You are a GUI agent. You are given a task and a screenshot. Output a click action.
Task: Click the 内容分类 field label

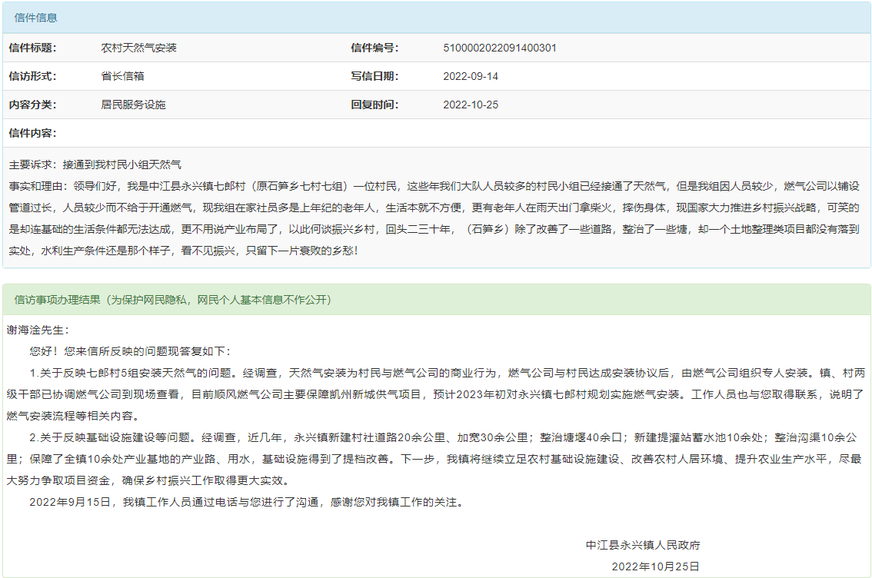click(x=32, y=105)
